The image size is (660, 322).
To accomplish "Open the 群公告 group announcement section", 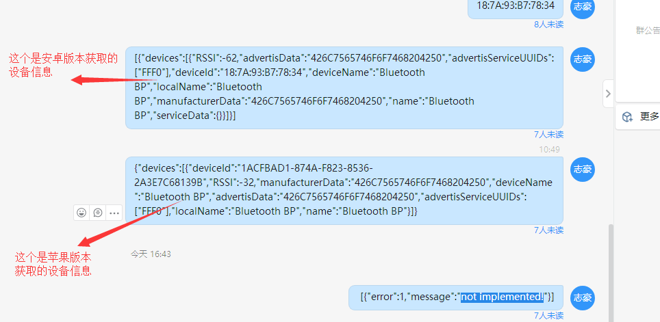I will click(648, 30).
